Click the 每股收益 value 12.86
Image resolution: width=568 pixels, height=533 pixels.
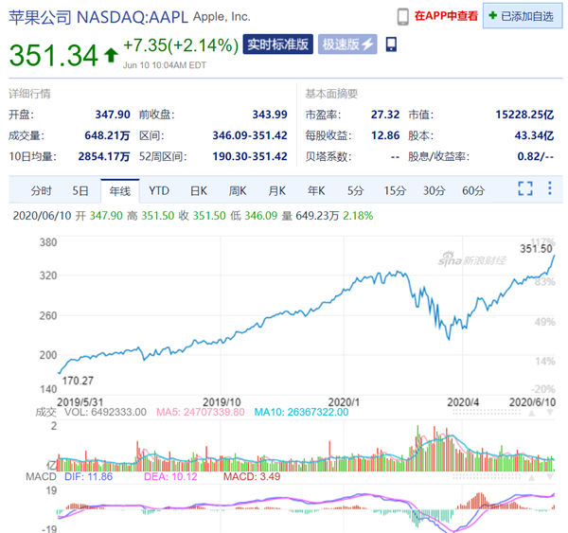click(385, 135)
